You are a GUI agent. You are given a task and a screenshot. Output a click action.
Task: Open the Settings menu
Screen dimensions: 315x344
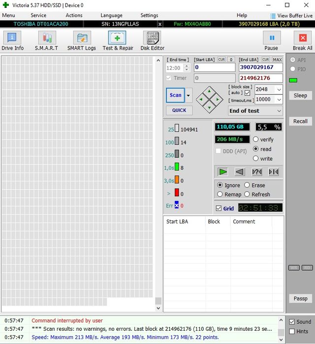(x=149, y=15)
